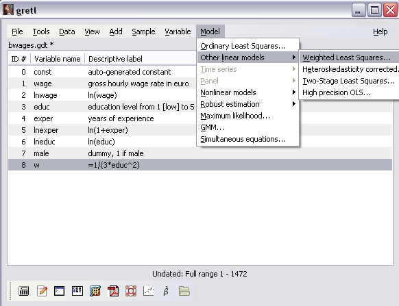Expand Robust estimation submenu arrow
This screenshot has width=399, height=306.
point(294,104)
